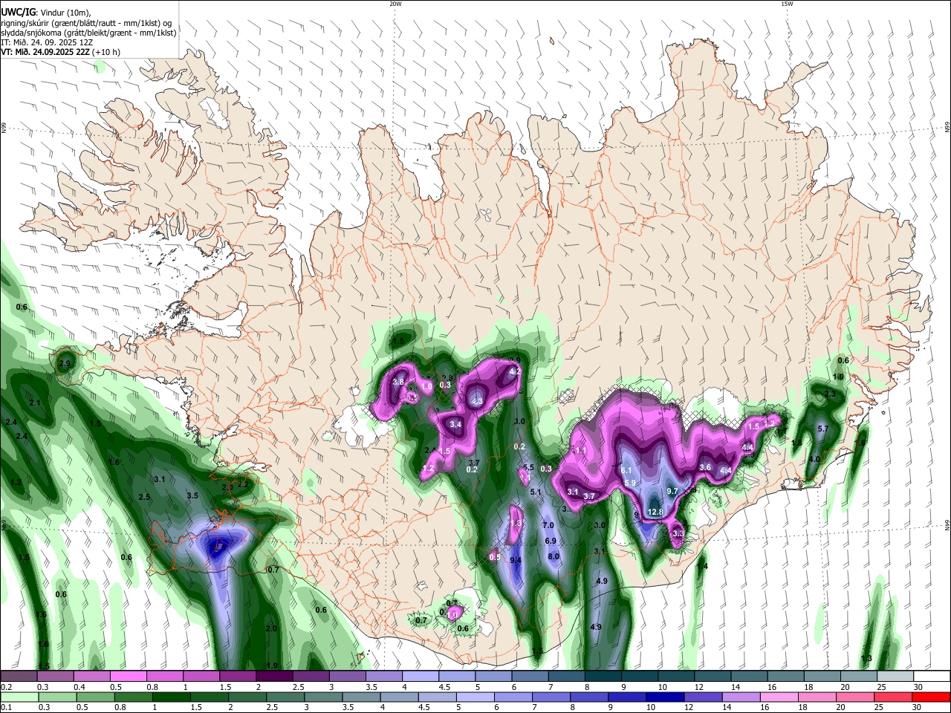Click the 1.3 value at the bottom right
951x713 pixels.
pos(866,658)
